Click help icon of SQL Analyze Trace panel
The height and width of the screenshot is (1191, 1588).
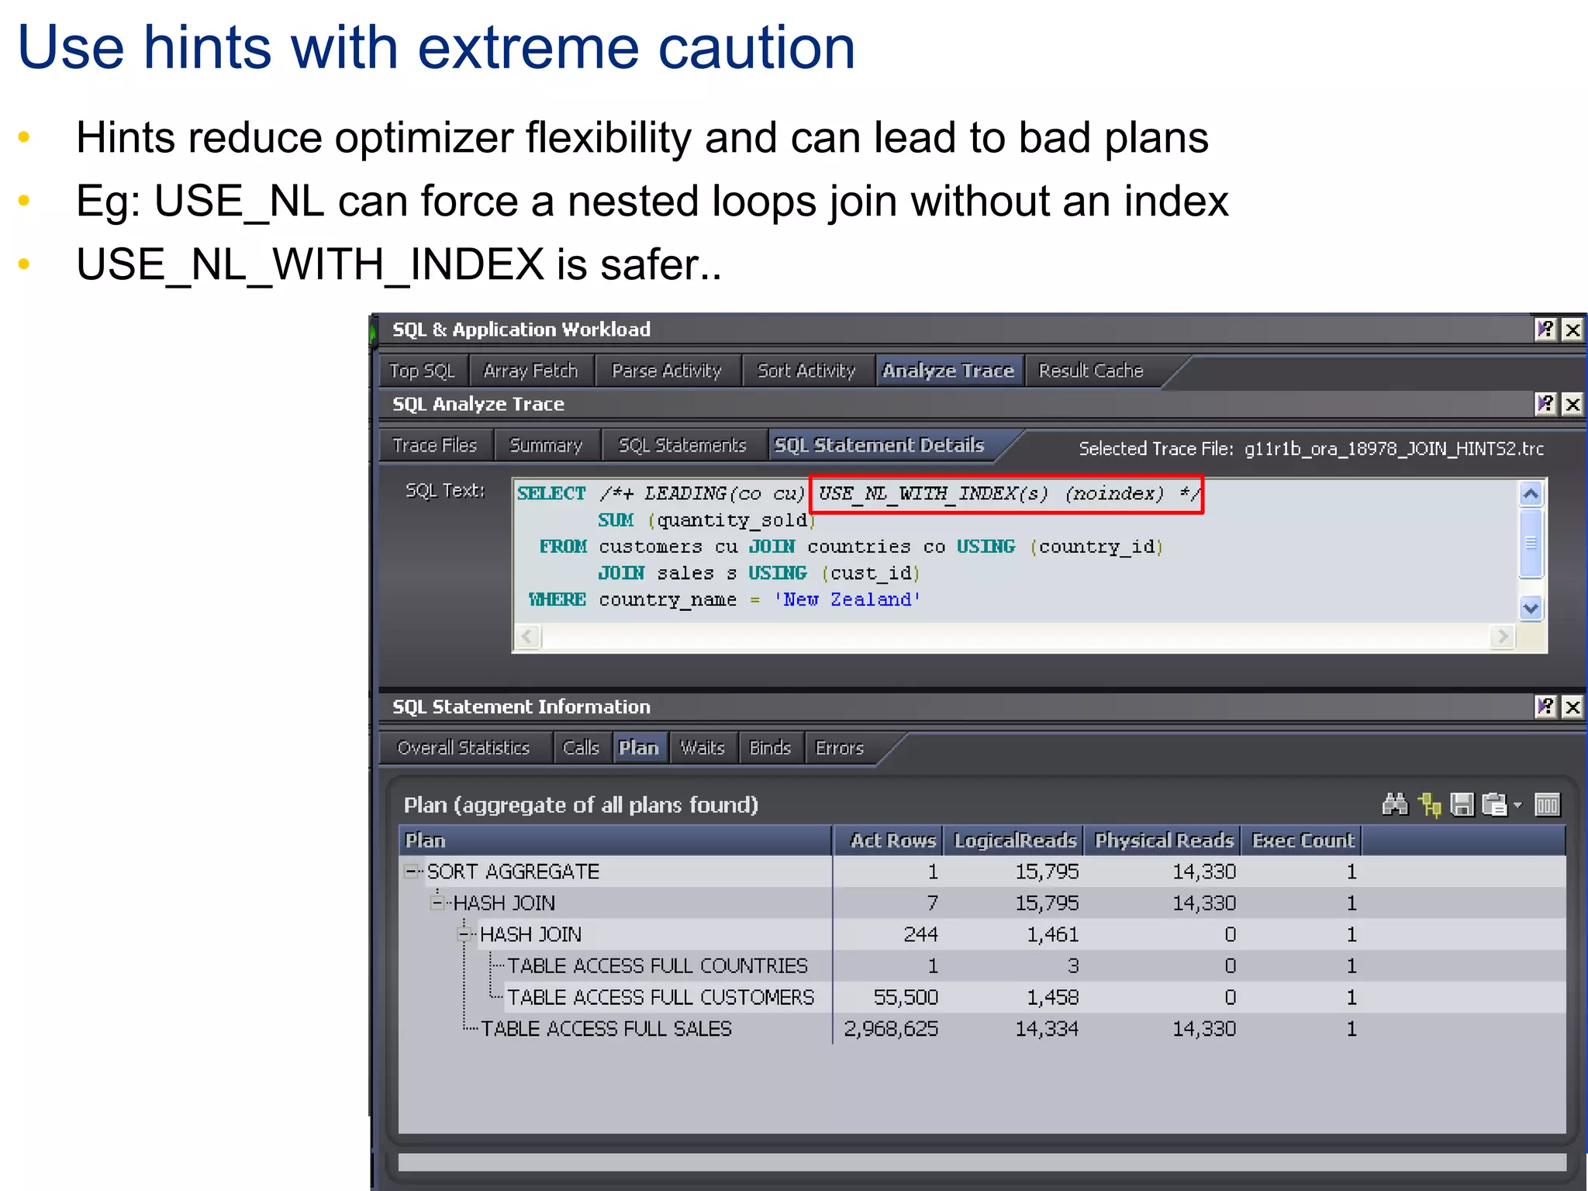[1545, 404]
